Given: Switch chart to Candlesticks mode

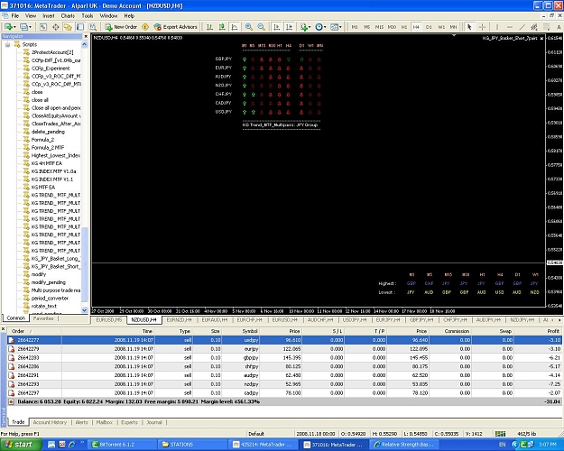Looking at the screenshot, I should [x=222, y=27].
